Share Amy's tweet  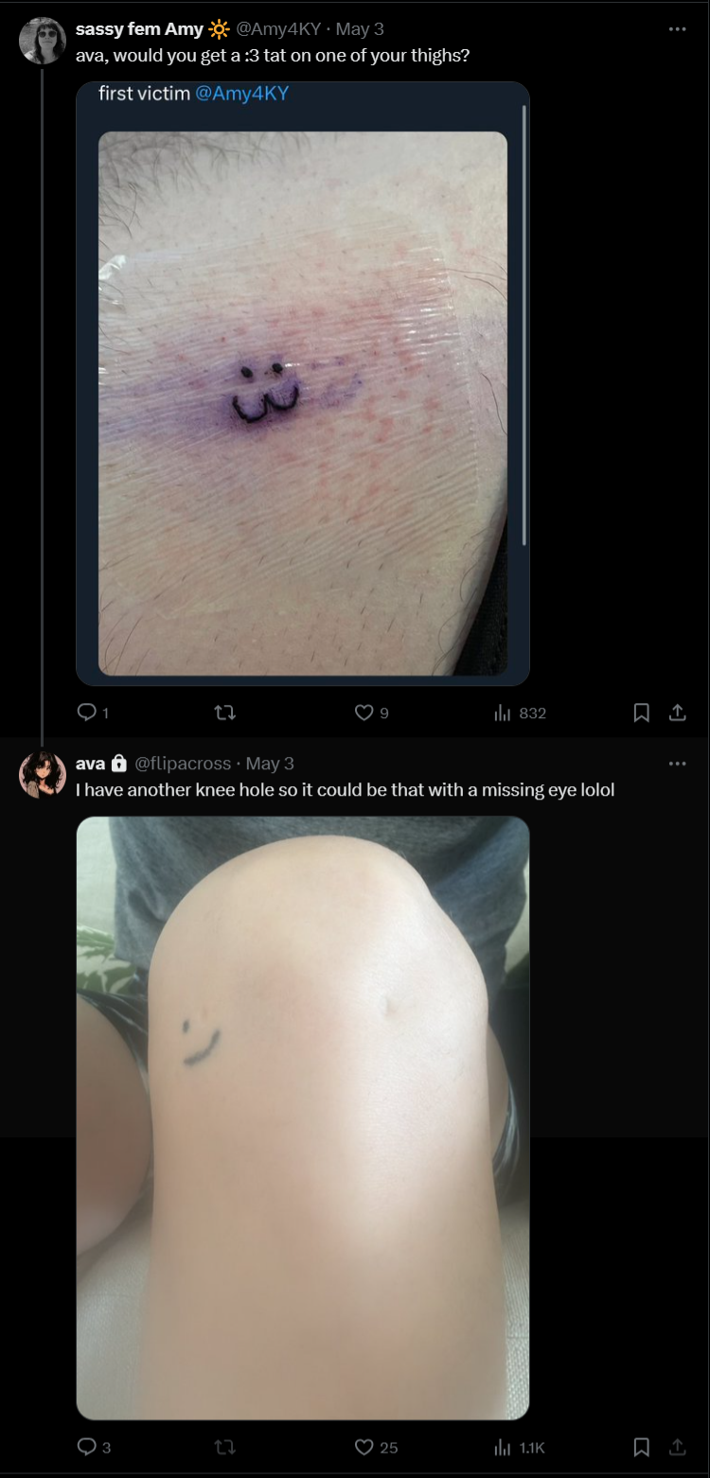coord(677,713)
